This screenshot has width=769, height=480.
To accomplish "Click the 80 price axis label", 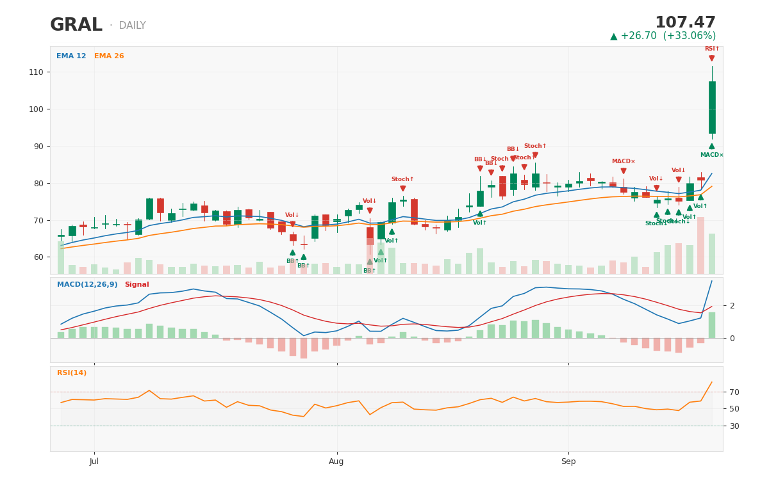I will [38, 184].
